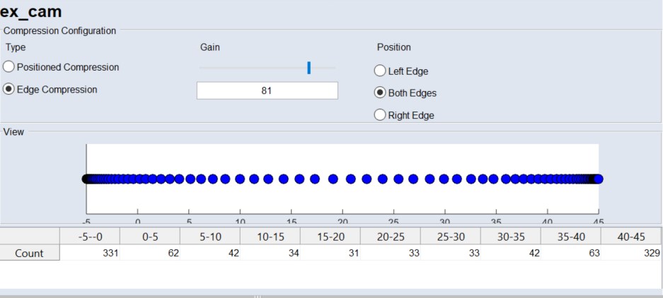This screenshot has height=298, width=663.
Task: Click the table cell showing 62
Action: point(150,253)
